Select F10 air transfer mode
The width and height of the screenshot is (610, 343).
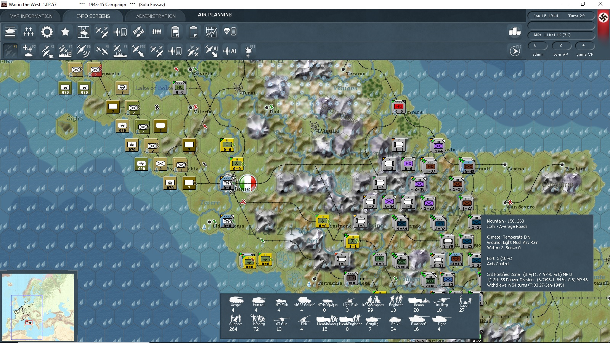coord(138,51)
